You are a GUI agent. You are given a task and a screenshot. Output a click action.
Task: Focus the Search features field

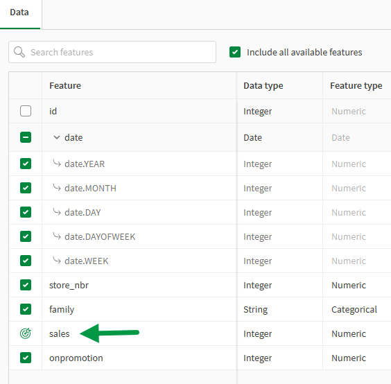tap(112, 52)
